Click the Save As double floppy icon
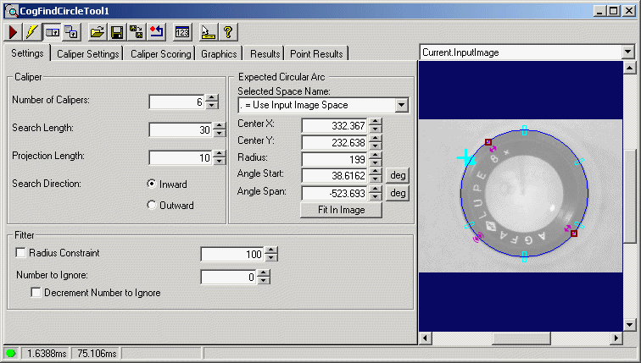The image size is (641, 363). click(x=137, y=32)
